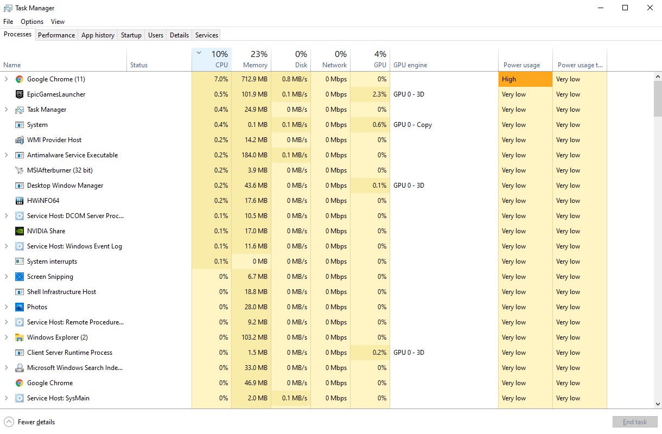The width and height of the screenshot is (662, 434).
Task: Switch to the Services tab
Action: (x=207, y=35)
